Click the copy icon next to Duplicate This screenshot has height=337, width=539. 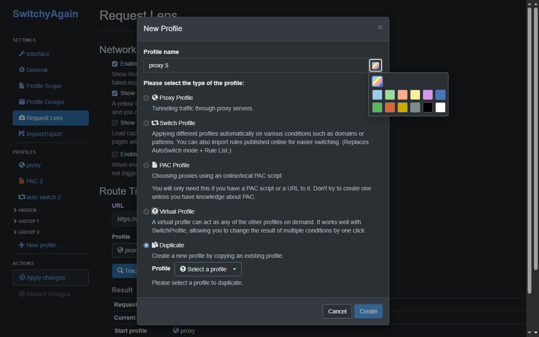coord(155,245)
